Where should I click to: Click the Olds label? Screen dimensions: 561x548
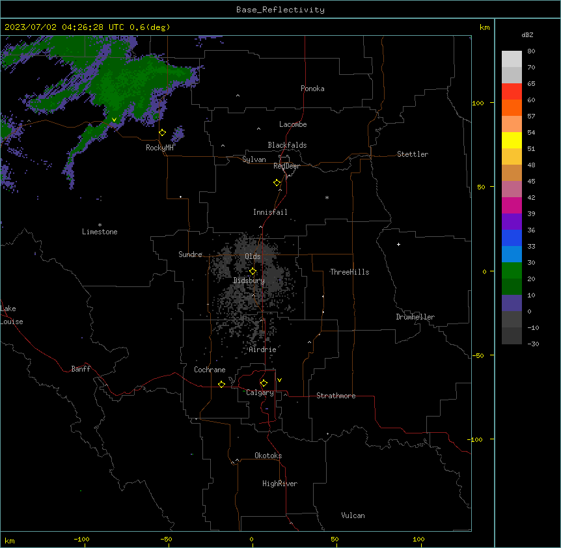pos(253,256)
